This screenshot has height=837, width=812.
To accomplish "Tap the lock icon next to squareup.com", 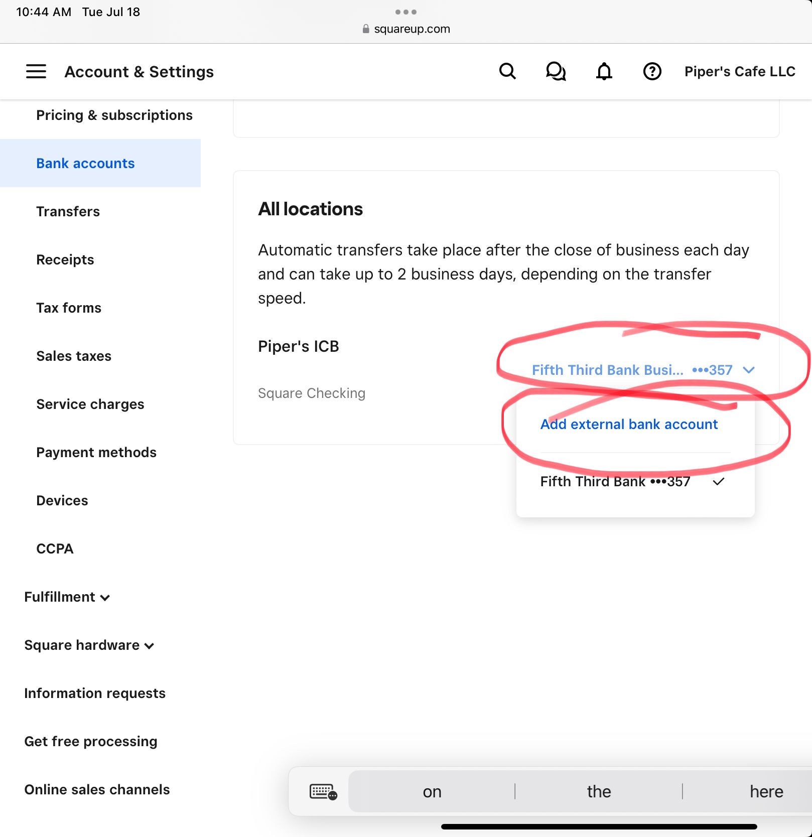I will 365,29.
